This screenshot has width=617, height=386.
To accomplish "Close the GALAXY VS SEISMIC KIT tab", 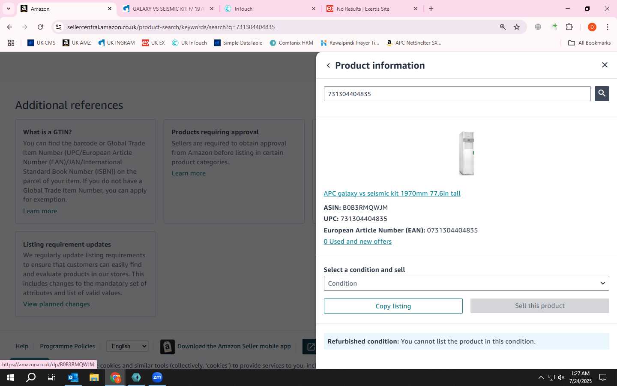I will click(212, 9).
